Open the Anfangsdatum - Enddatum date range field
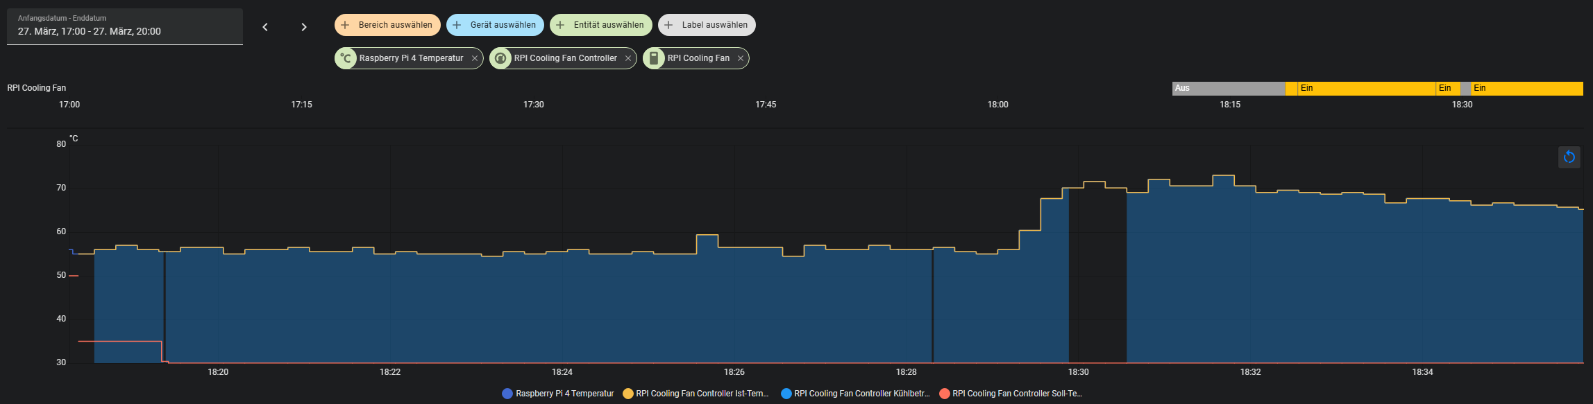The image size is (1593, 404). 125,26
